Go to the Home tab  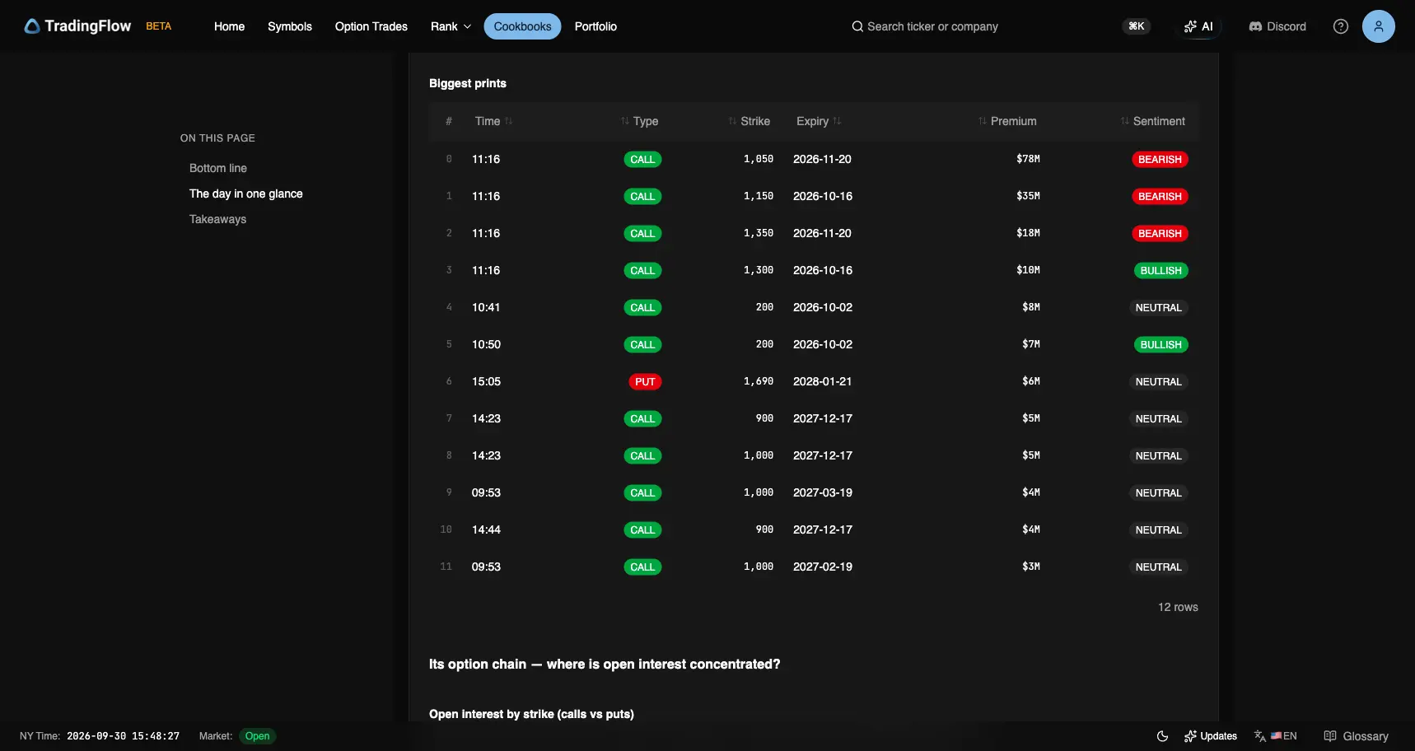coord(229,26)
